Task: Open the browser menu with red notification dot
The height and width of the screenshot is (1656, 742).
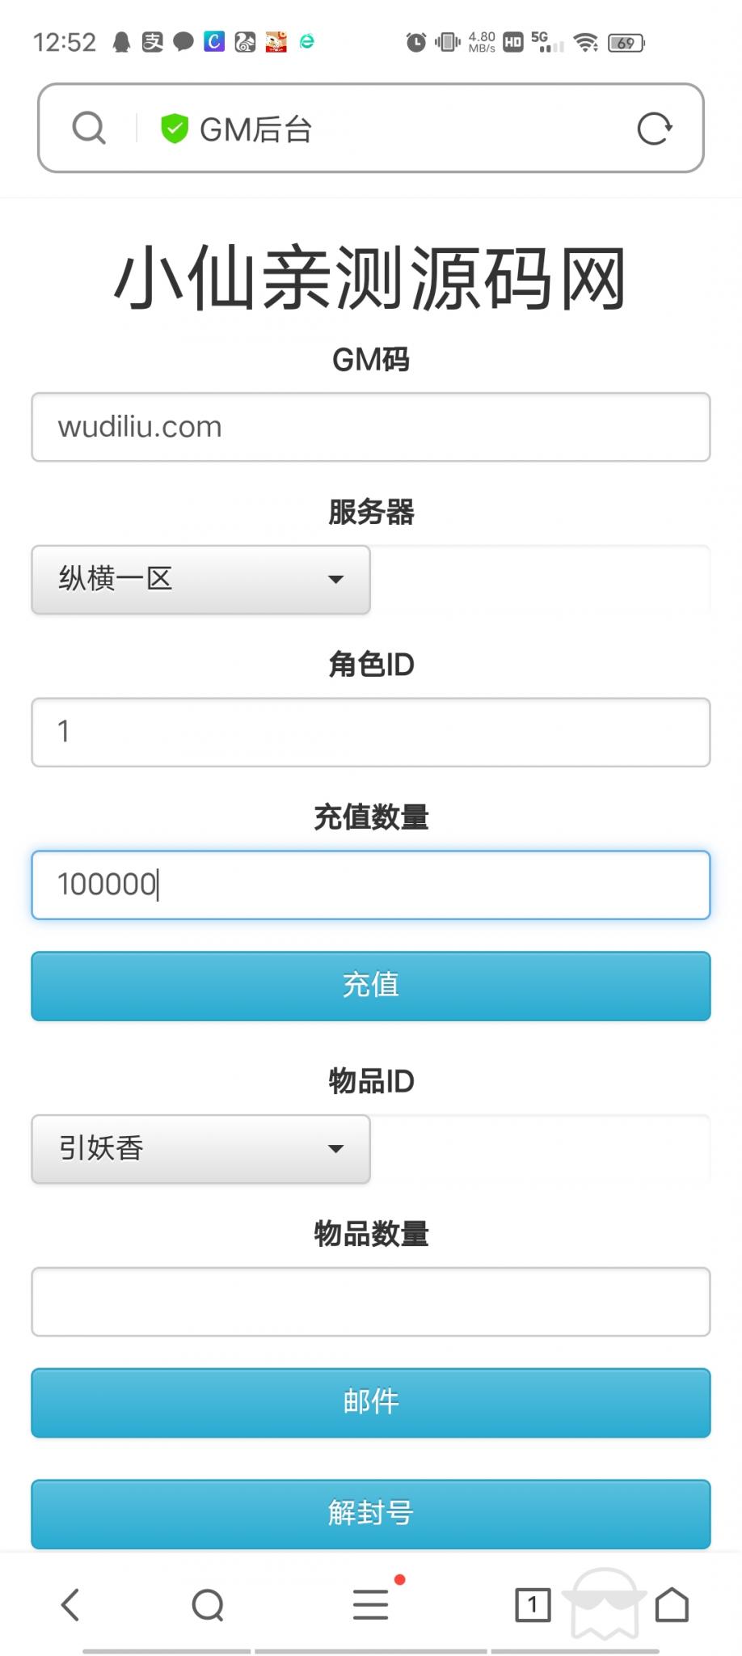Action: pos(370,1606)
